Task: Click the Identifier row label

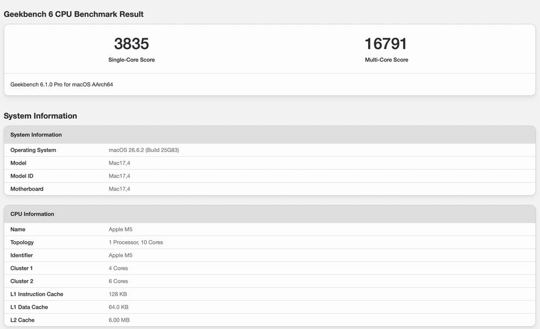Action: click(21, 255)
